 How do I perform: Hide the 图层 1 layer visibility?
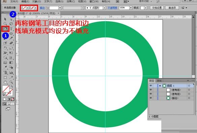coord(151,86)
